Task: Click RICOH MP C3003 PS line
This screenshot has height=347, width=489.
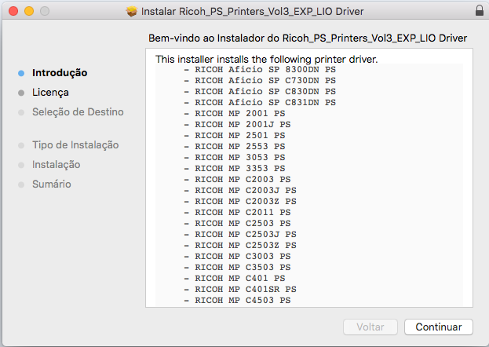Action: [237, 256]
